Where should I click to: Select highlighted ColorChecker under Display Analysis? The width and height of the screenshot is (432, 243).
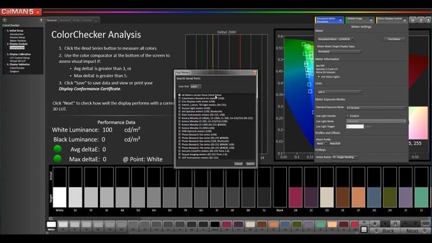pyautogui.click(x=17, y=48)
